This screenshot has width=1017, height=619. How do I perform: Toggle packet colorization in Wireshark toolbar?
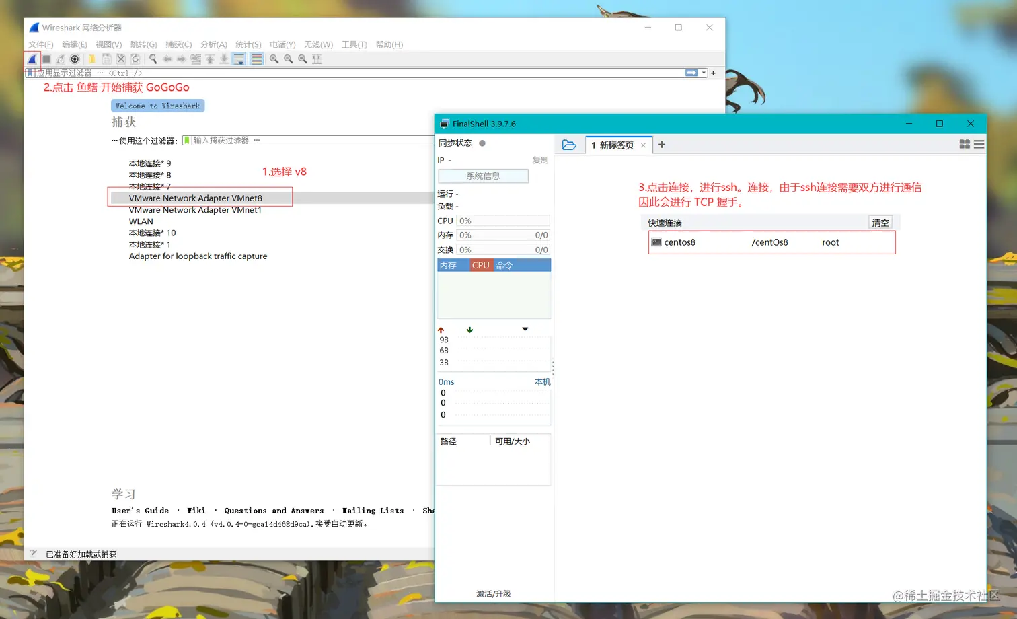[x=256, y=59]
